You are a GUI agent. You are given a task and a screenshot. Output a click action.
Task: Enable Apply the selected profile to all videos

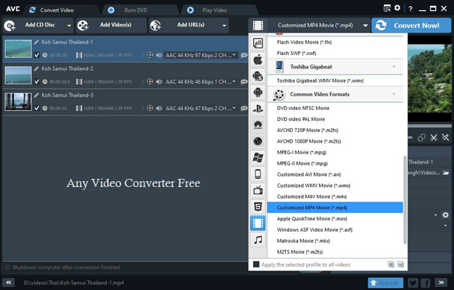coord(256,264)
